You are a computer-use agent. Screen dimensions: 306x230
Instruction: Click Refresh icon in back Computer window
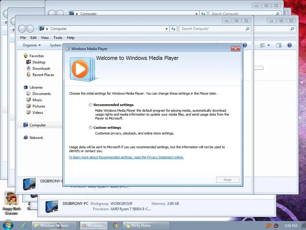click(203, 13)
